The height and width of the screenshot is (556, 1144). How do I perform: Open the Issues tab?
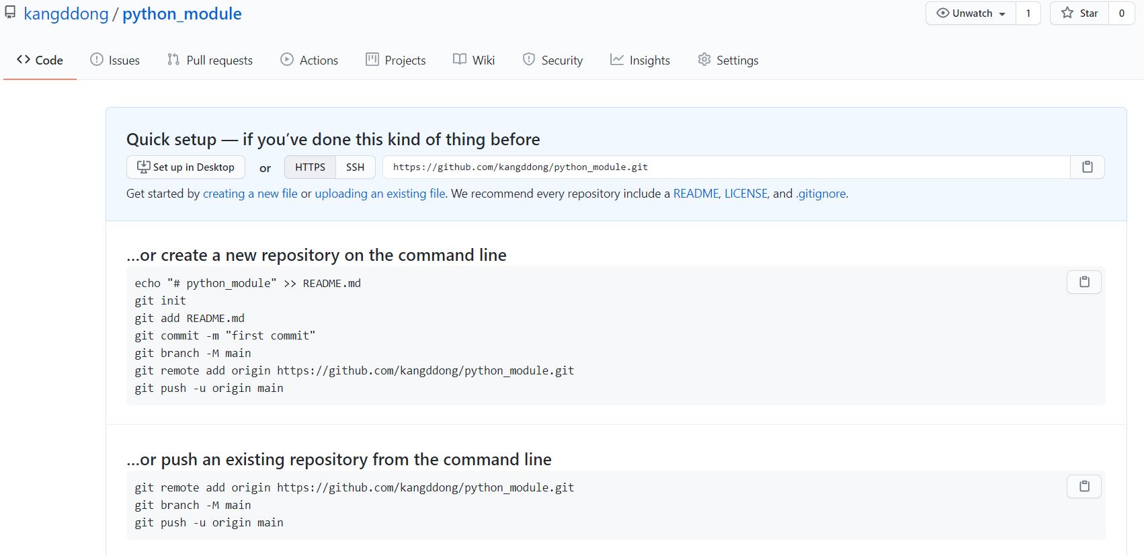click(x=115, y=60)
